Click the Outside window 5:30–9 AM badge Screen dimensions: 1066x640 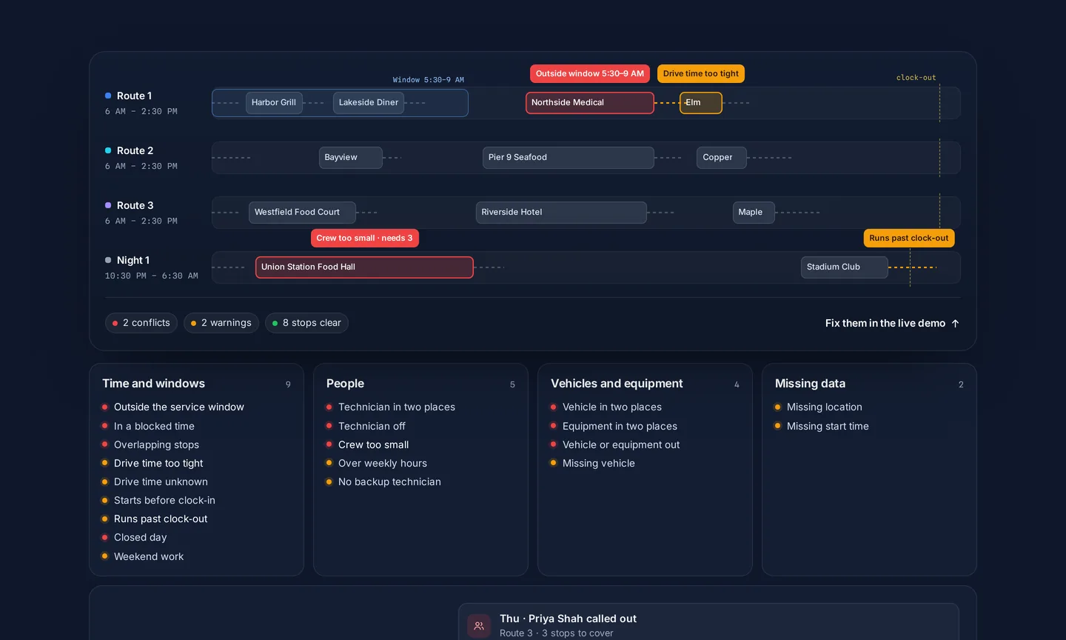[x=590, y=74]
